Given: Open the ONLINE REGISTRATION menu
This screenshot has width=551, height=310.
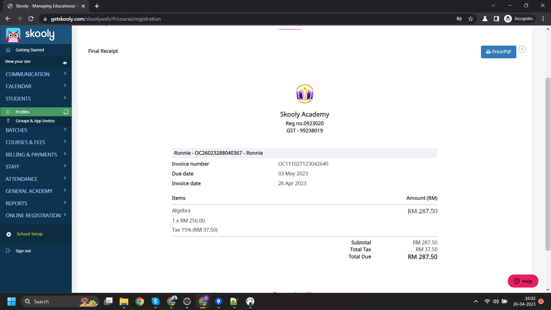Looking at the screenshot, I should [x=36, y=215].
